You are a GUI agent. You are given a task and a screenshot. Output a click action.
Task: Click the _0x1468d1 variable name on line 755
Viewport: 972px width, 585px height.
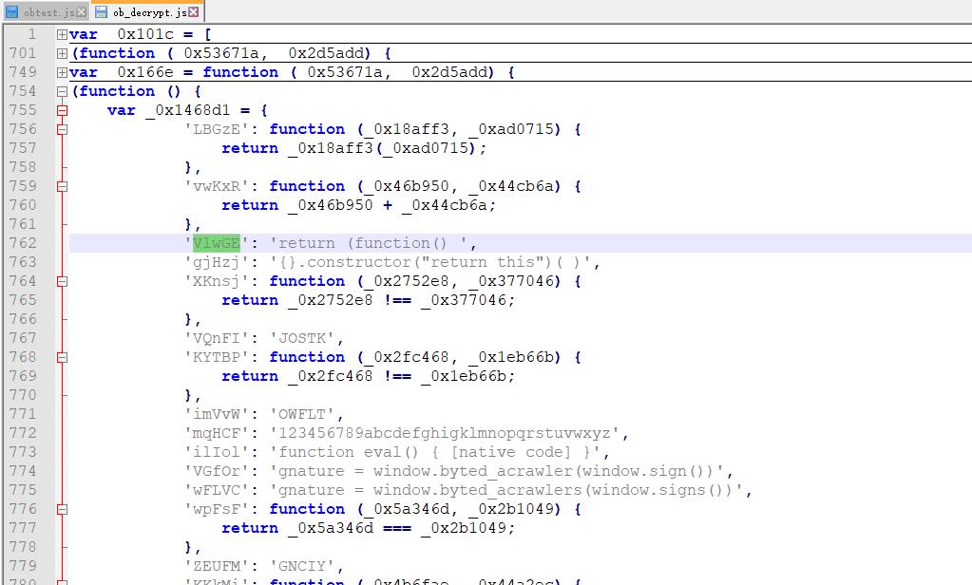(188, 110)
